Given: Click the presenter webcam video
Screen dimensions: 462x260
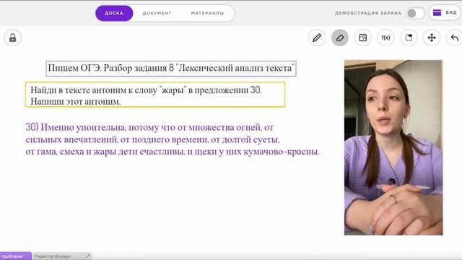Looking at the screenshot, I should (393, 147).
